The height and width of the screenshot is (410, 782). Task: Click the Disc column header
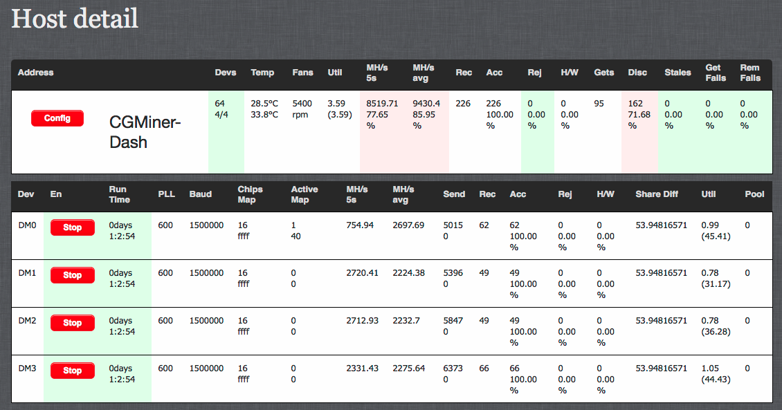(637, 72)
